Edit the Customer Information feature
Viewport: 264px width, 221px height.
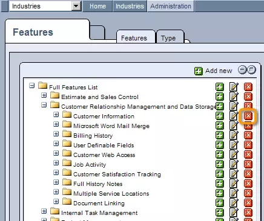234,116
